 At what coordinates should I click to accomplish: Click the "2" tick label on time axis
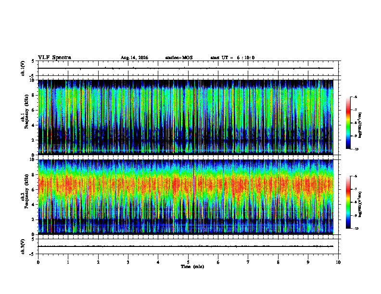[98, 262]
